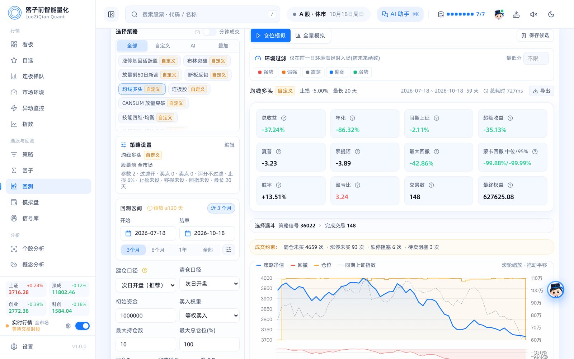The image size is (574, 359).
Task: Click the 最大持仓数 input field
Action: [146, 344]
